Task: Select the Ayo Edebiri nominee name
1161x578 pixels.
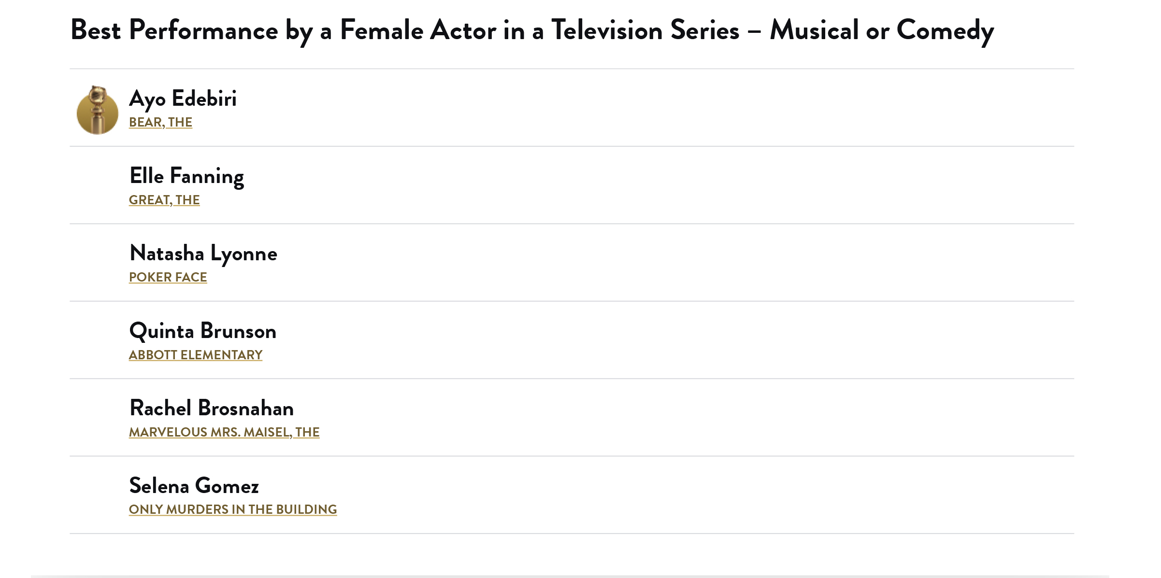Action: point(183,99)
